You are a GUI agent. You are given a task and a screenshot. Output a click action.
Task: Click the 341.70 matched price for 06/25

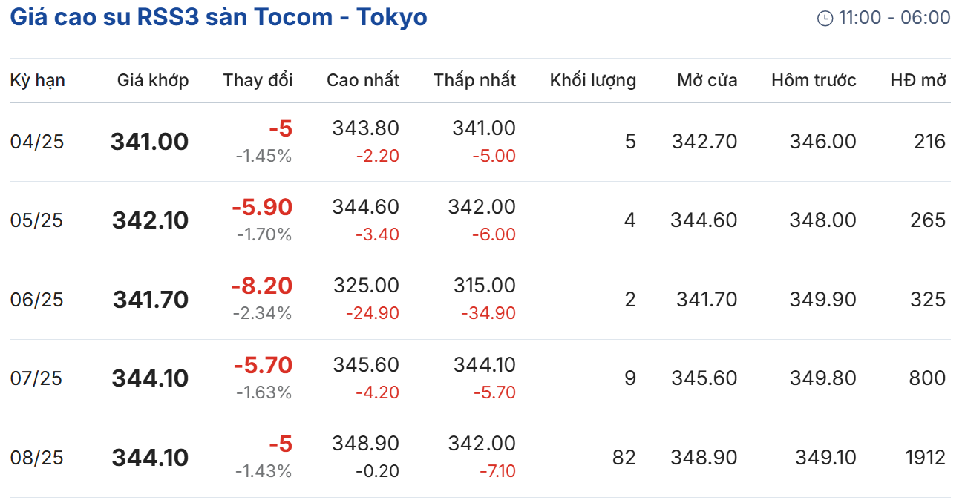(151, 300)
